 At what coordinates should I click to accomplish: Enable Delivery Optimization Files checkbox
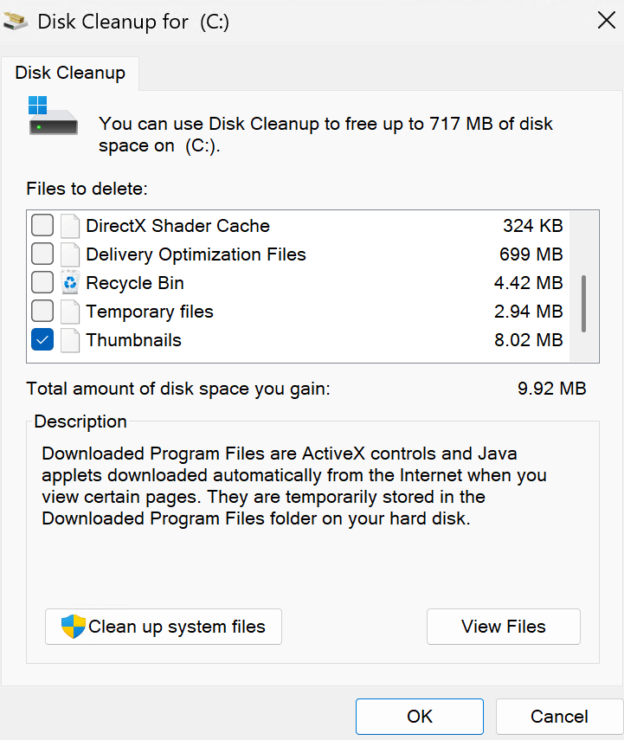click(42, 254)
